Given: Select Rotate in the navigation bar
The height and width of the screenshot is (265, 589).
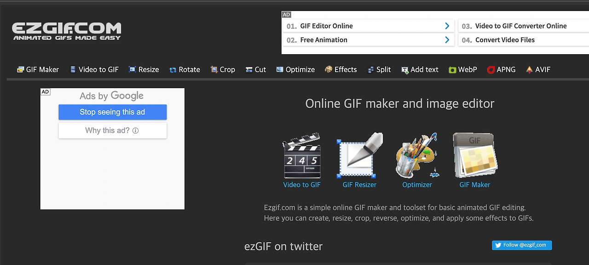Looking at the screenshot, I should [185, 70].
